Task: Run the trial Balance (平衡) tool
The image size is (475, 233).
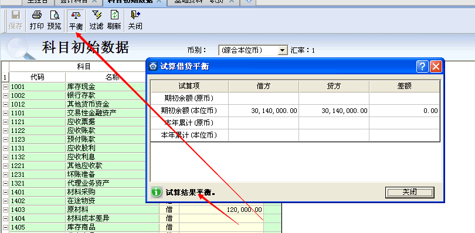Action: [76, 20]
